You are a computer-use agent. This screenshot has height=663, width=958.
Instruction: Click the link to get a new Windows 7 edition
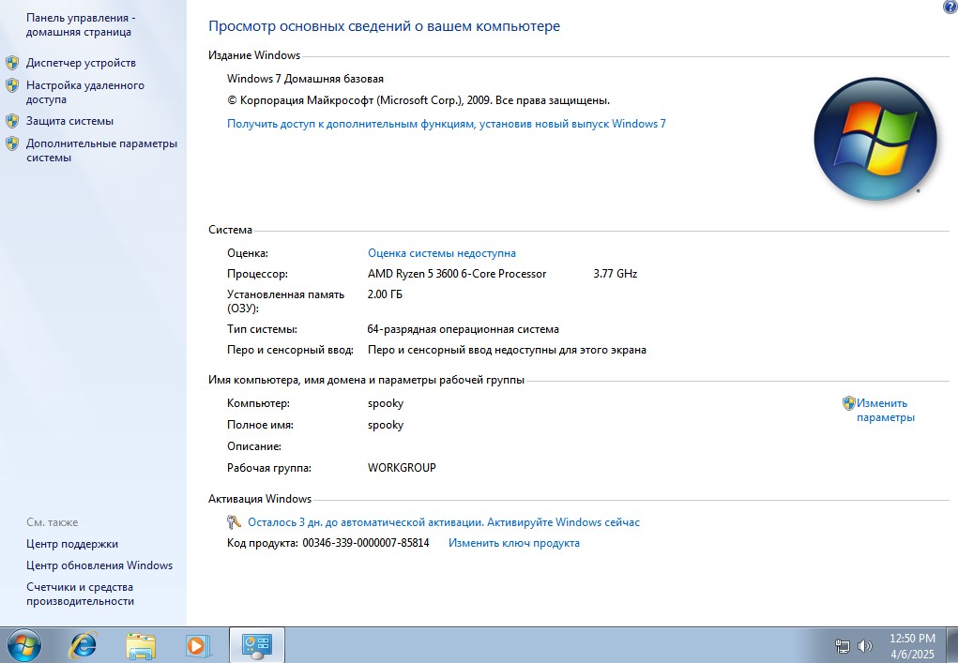pyautogui.click(x=447, y=124)
